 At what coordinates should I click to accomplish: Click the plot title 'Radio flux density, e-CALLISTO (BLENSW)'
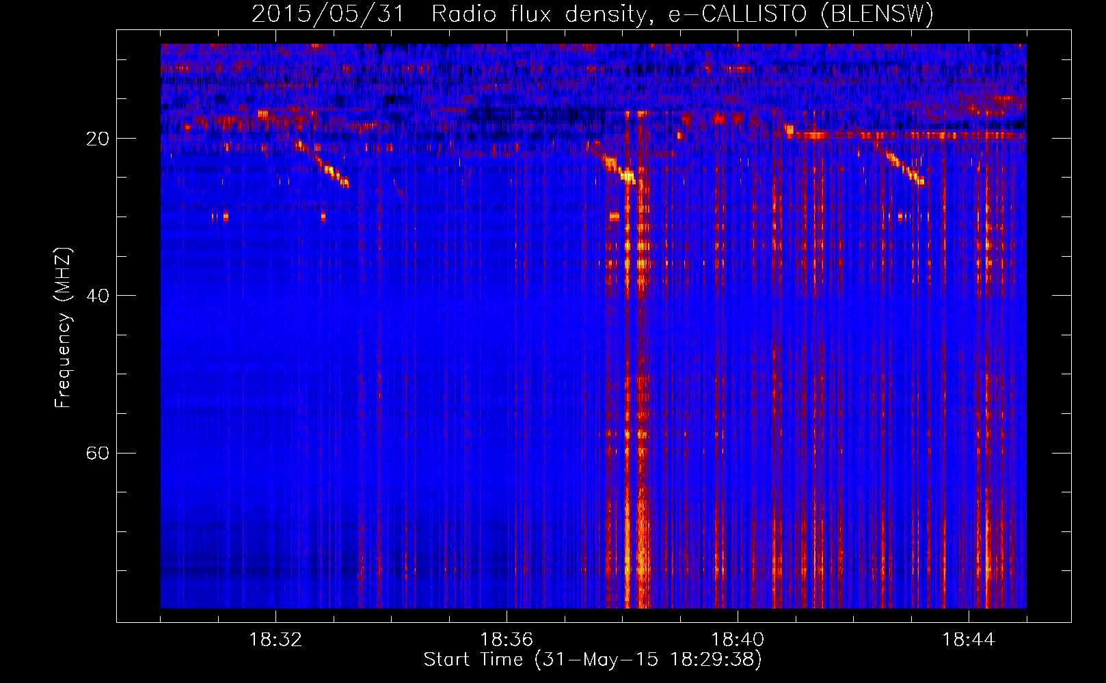682,14
